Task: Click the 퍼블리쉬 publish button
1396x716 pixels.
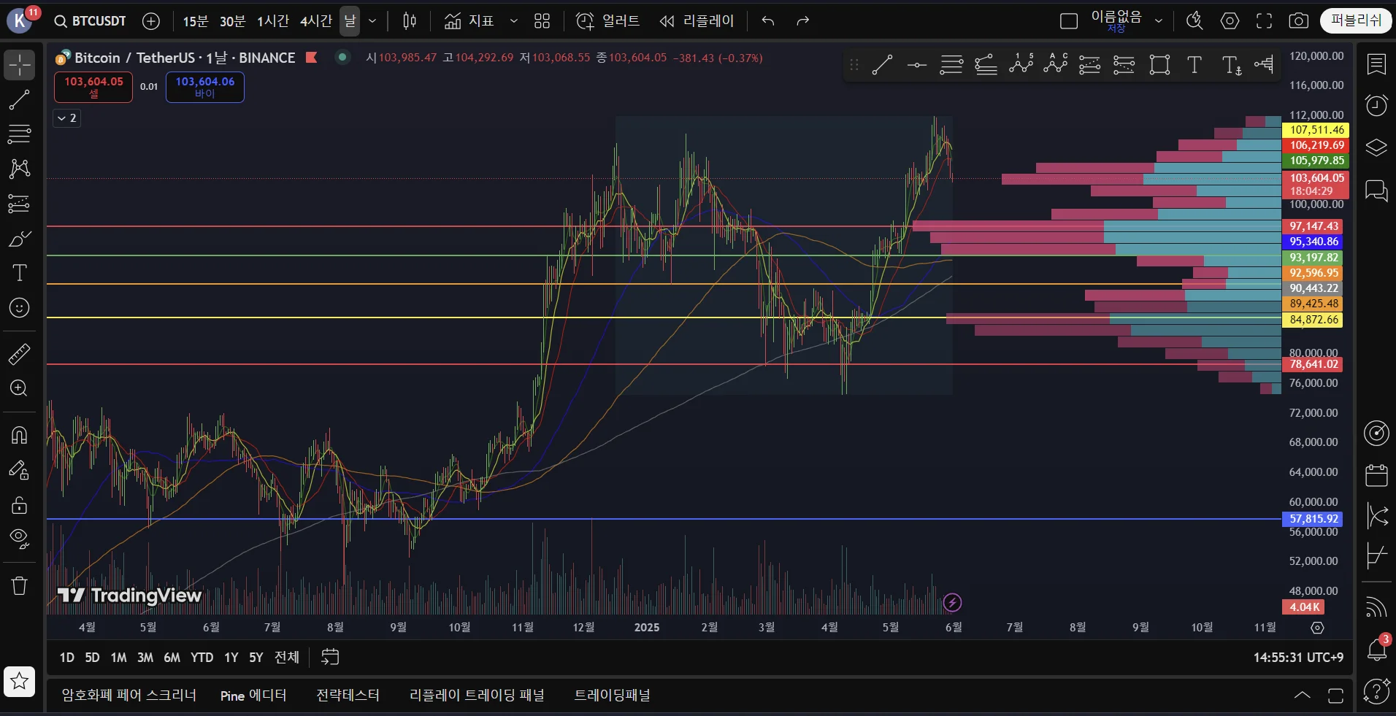Action: click(x=1356, y=20)
